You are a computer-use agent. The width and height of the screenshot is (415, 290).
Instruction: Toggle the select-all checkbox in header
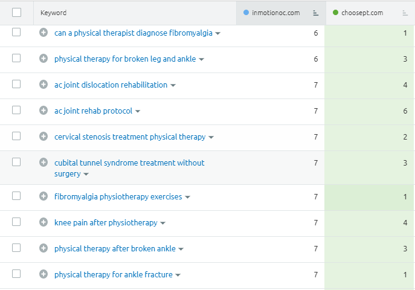click(x=16, y=13)
